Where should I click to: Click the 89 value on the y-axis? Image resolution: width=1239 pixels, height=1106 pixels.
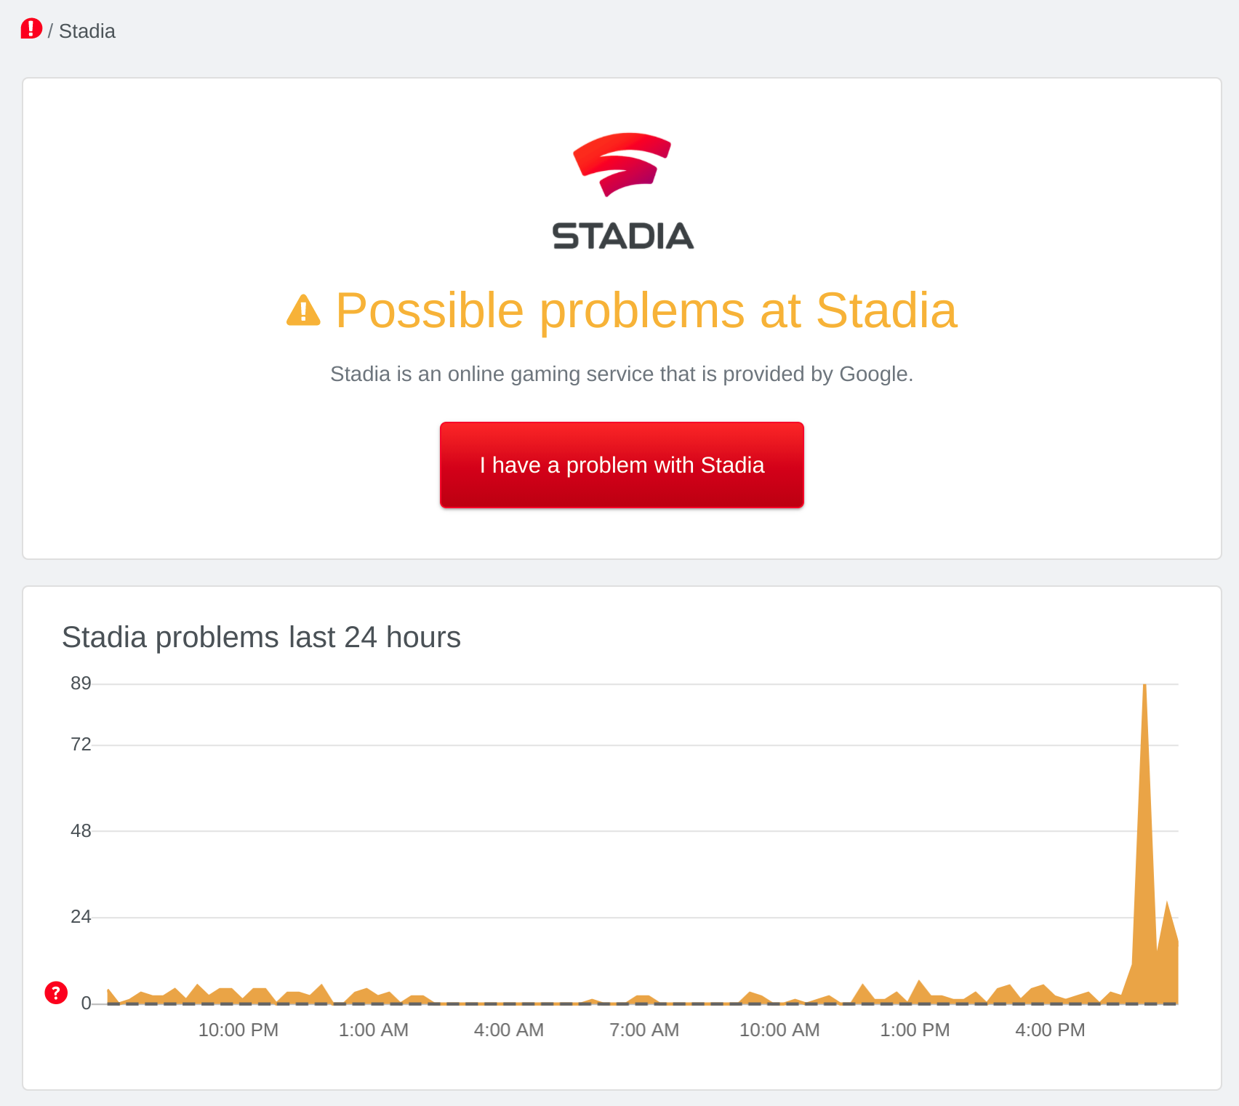click(81, 683)
